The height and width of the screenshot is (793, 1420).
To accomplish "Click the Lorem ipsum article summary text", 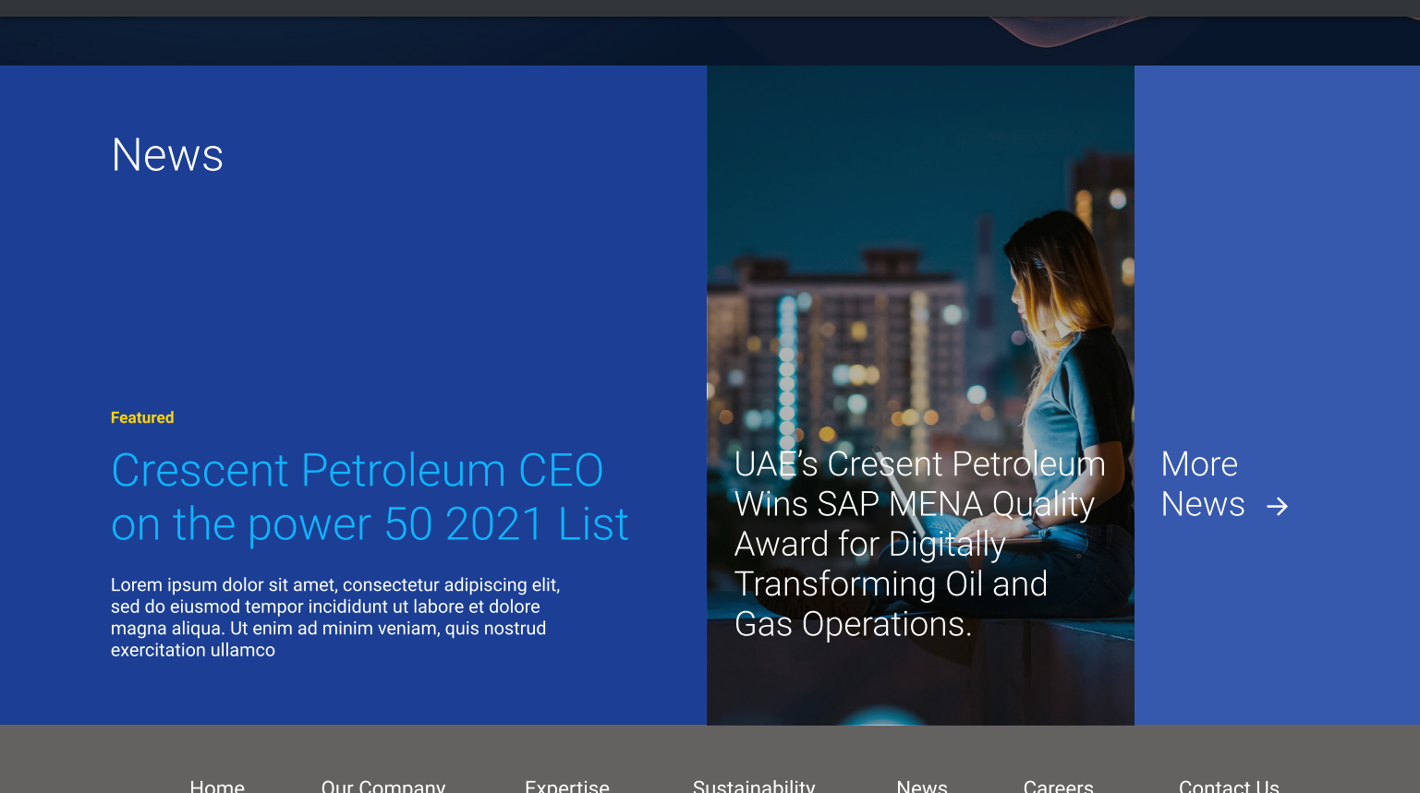I will click(334, 617).
